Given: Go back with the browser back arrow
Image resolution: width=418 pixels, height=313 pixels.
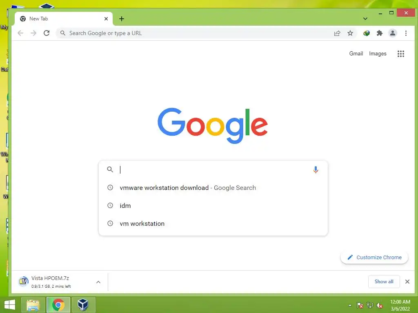Looking at the screenshot, I should [20, 33].
